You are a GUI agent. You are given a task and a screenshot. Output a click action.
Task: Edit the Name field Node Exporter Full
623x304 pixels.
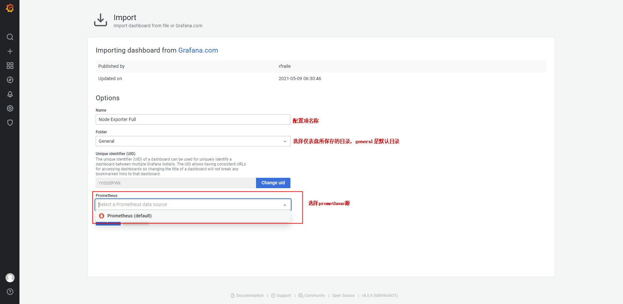coord(193,119)
